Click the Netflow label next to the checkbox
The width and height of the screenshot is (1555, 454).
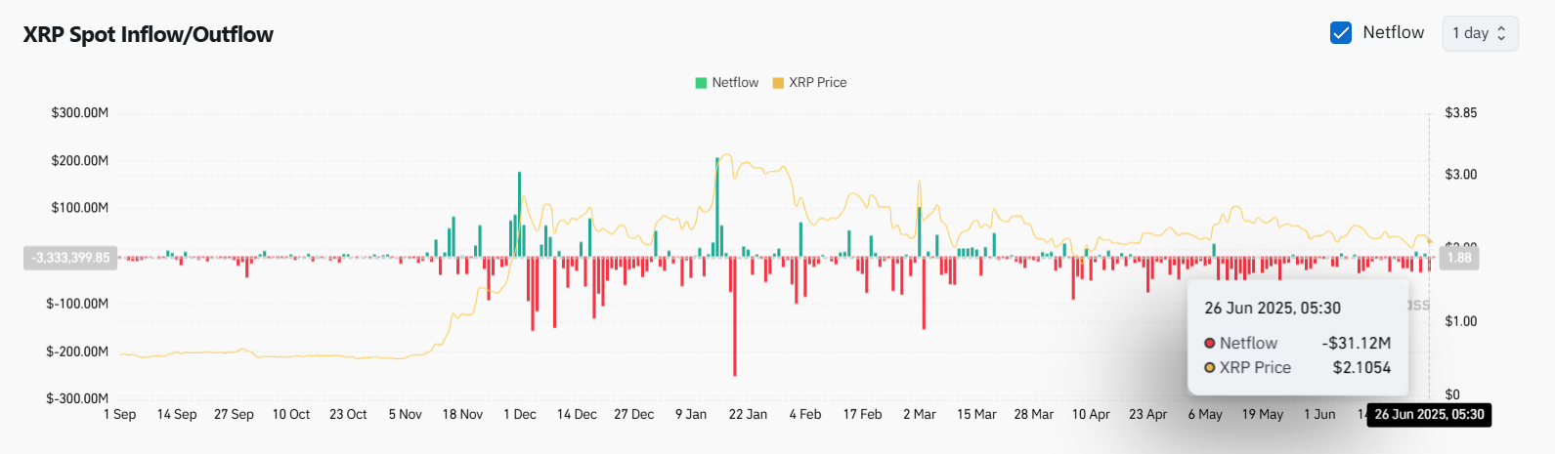1394,33
